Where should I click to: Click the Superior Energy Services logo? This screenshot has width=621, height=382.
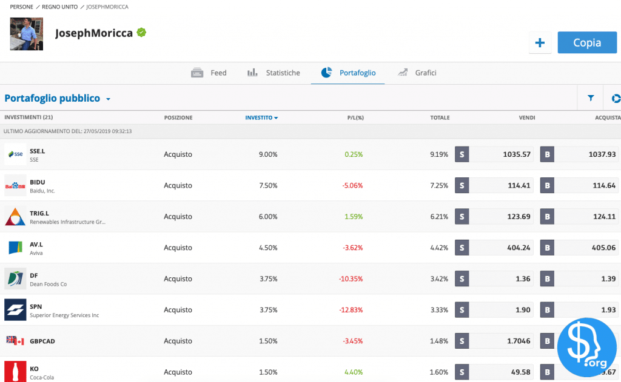click(15, 309)
